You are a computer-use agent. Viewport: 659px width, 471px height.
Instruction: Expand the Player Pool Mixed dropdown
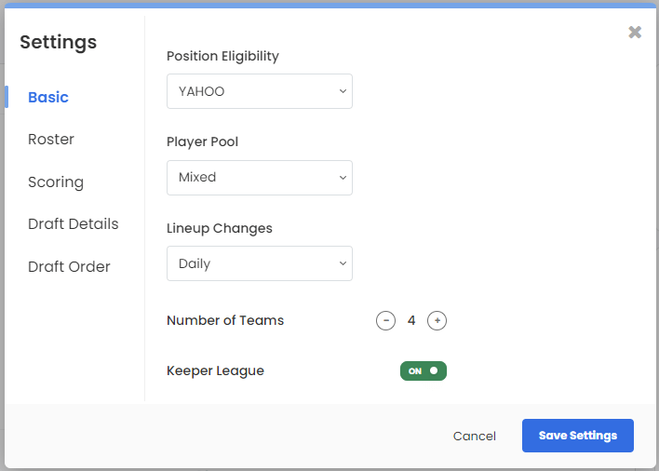pos(260,177)
